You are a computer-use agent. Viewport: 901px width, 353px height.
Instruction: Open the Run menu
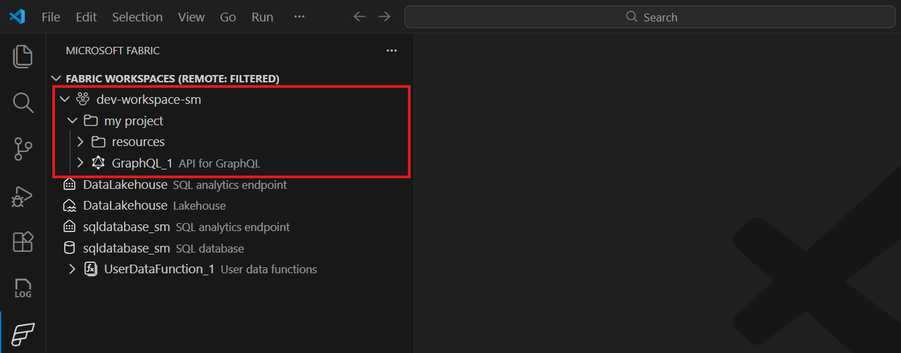(262, 17)
